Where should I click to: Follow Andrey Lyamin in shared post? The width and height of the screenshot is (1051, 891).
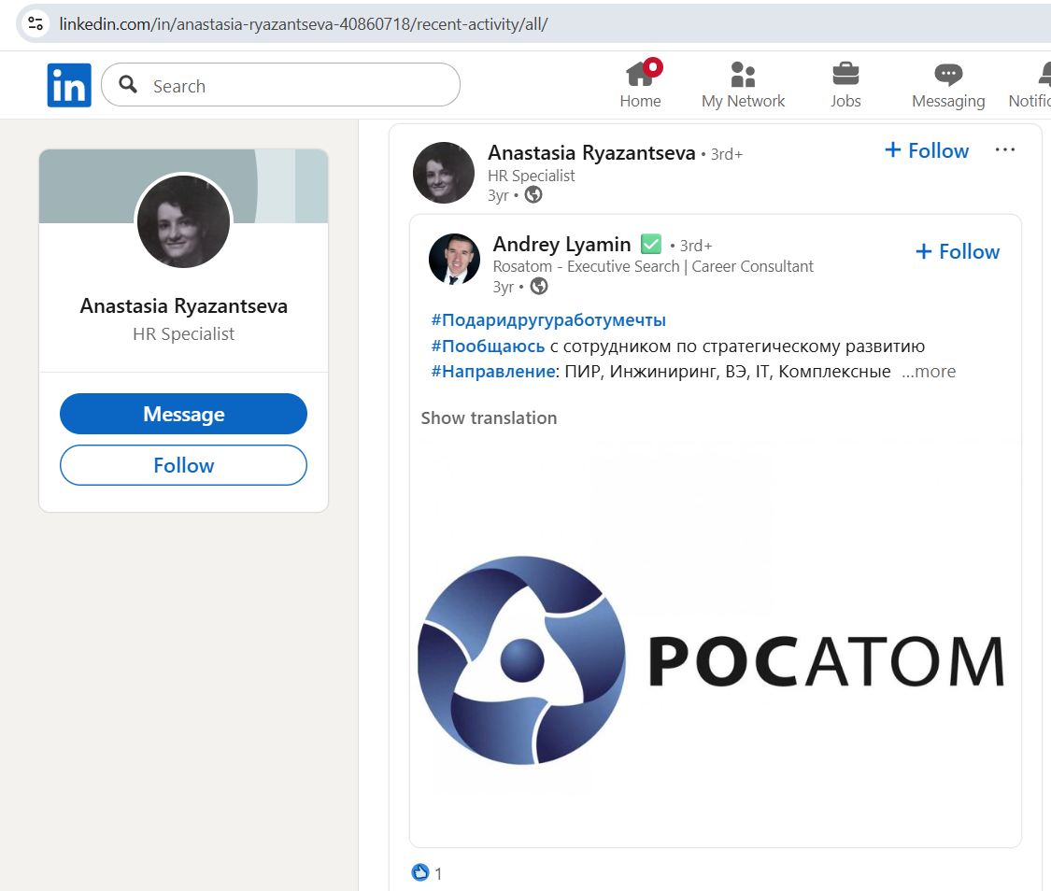pos(958,251)
